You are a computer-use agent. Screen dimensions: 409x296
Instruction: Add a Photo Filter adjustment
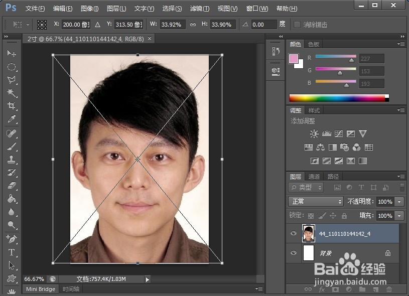click(x=345, y=147)
